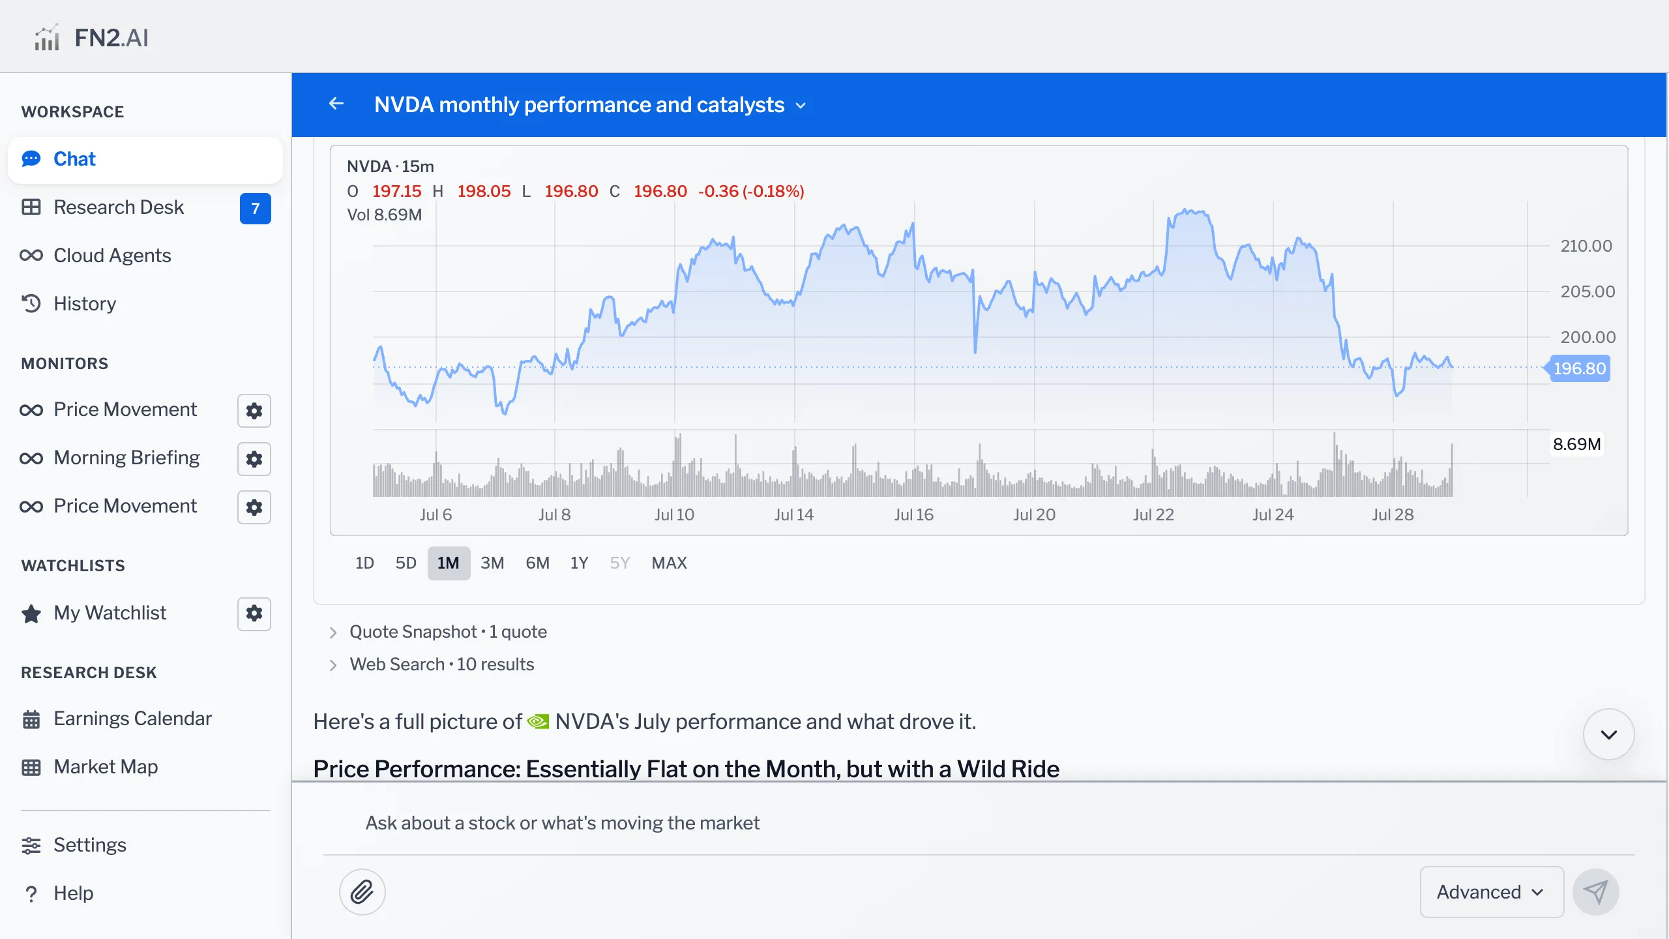1669x939 pixels.
Task: Click the Research Desk grid icon
Action: [x=31, y=207]
